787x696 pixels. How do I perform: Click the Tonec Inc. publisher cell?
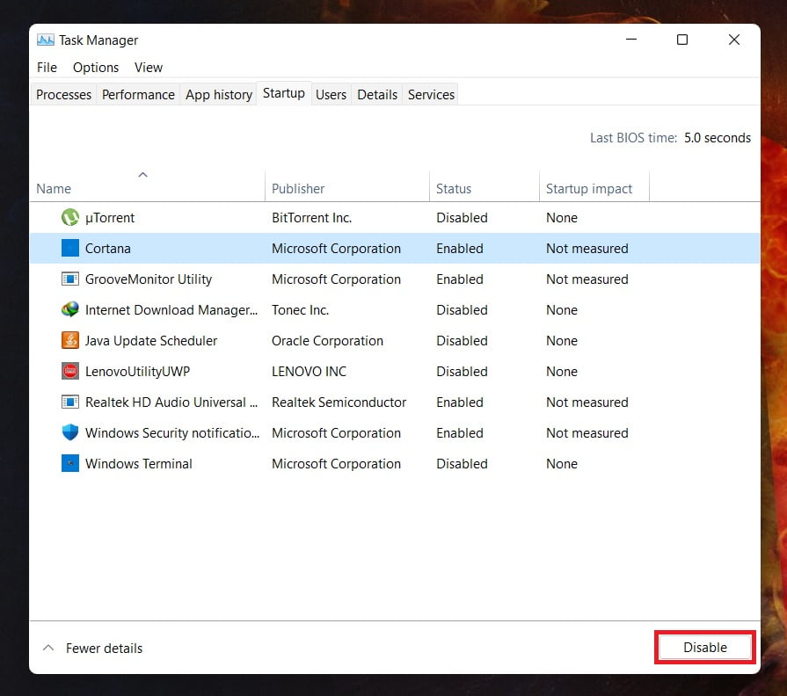[x=300, y=310]
